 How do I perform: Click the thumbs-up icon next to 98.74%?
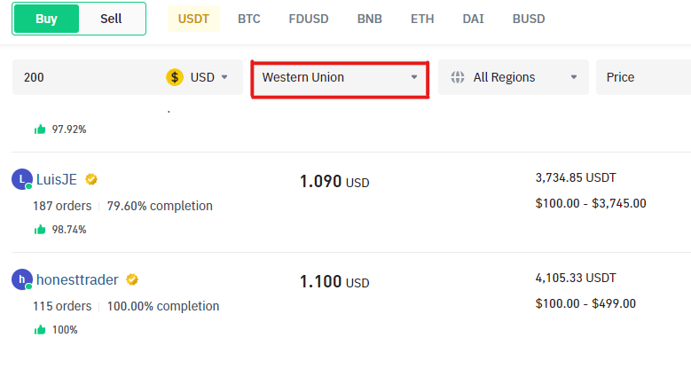tap(40, 229)
